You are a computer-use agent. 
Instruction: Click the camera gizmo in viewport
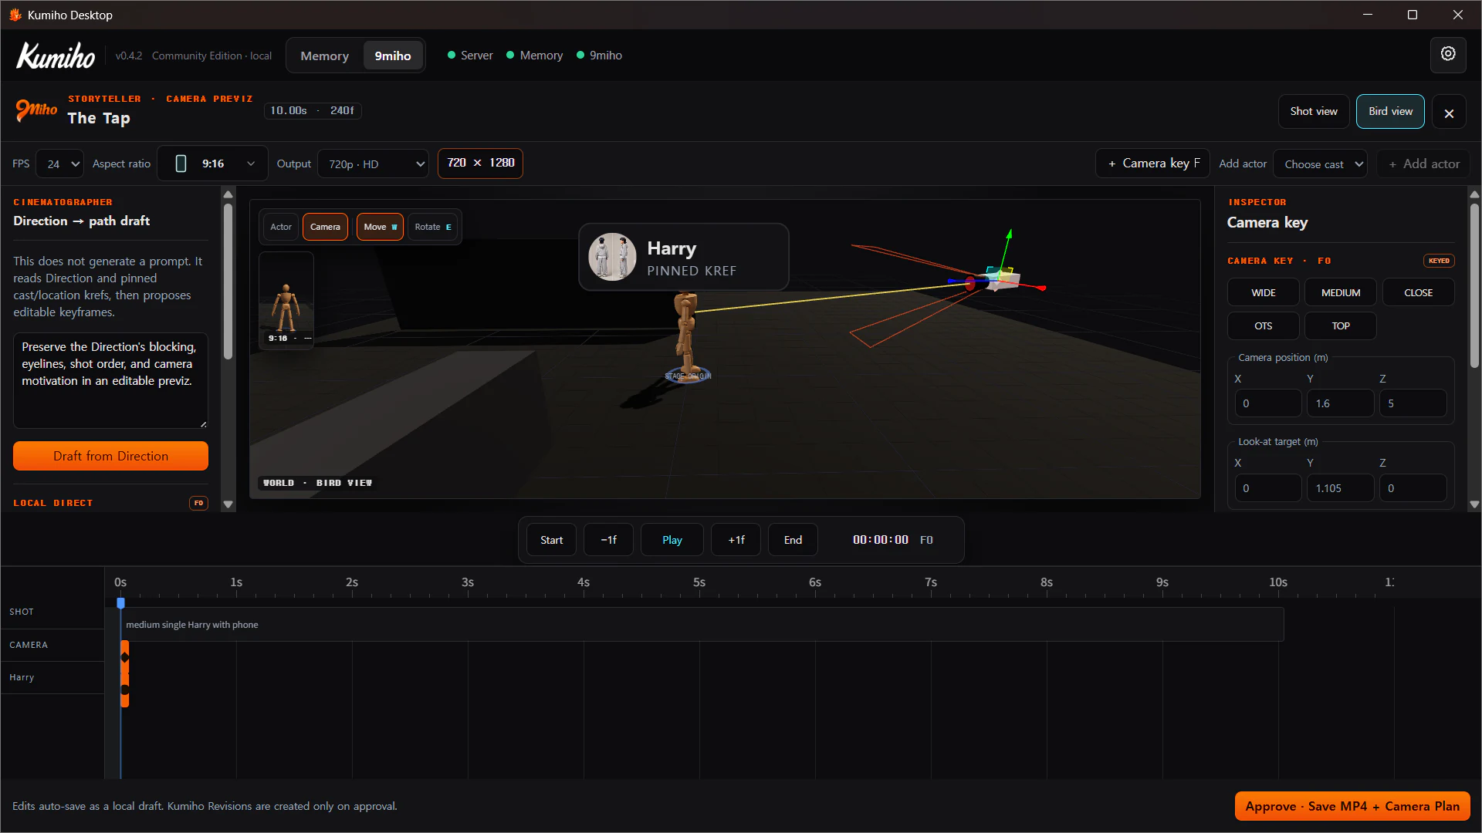1000,278
